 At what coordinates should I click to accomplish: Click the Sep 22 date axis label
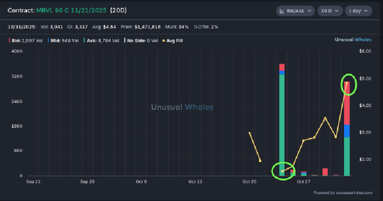tap(33, 182)
